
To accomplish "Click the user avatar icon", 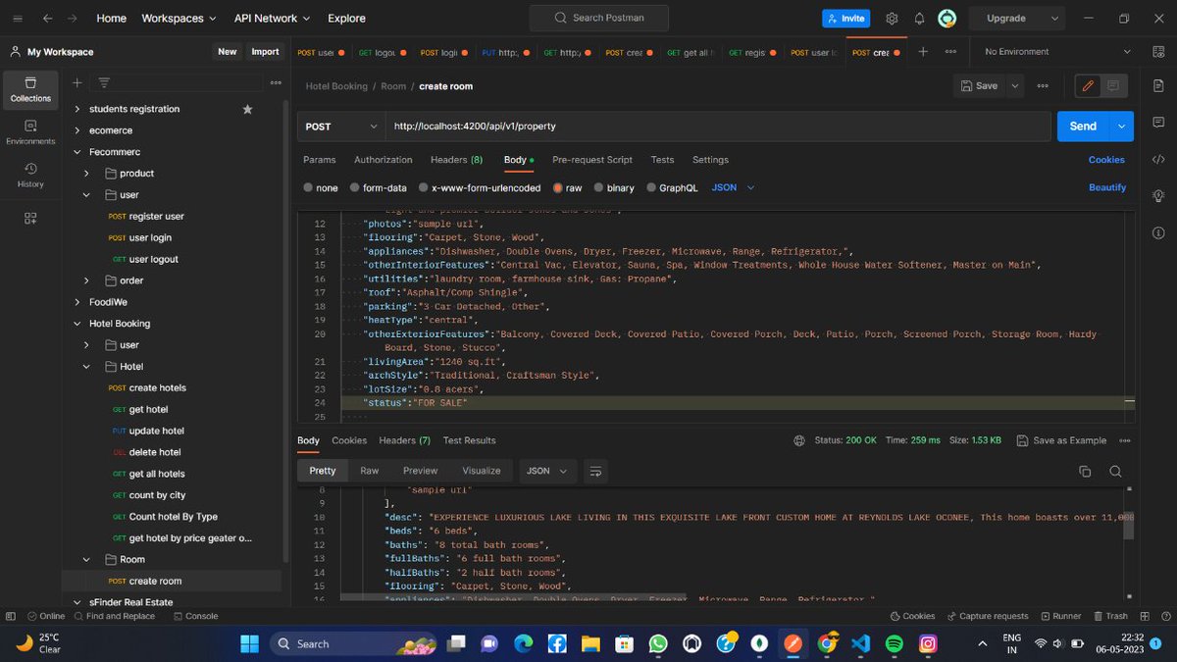I will click(947, 19).
